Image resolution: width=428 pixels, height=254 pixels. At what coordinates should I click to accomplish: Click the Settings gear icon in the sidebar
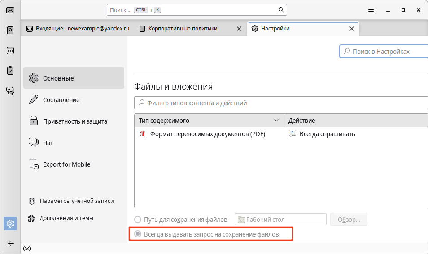point(10,223)
